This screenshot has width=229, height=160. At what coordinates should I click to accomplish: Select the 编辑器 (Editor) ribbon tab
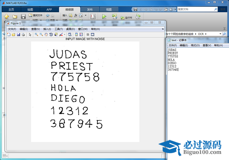point(70,10)
